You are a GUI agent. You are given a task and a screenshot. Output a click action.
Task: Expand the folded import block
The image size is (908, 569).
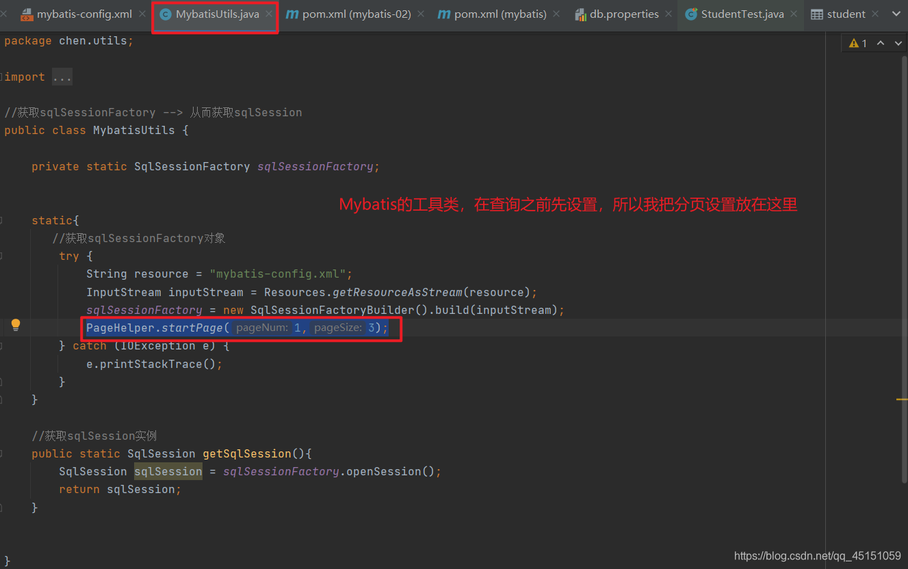[2, 77]
